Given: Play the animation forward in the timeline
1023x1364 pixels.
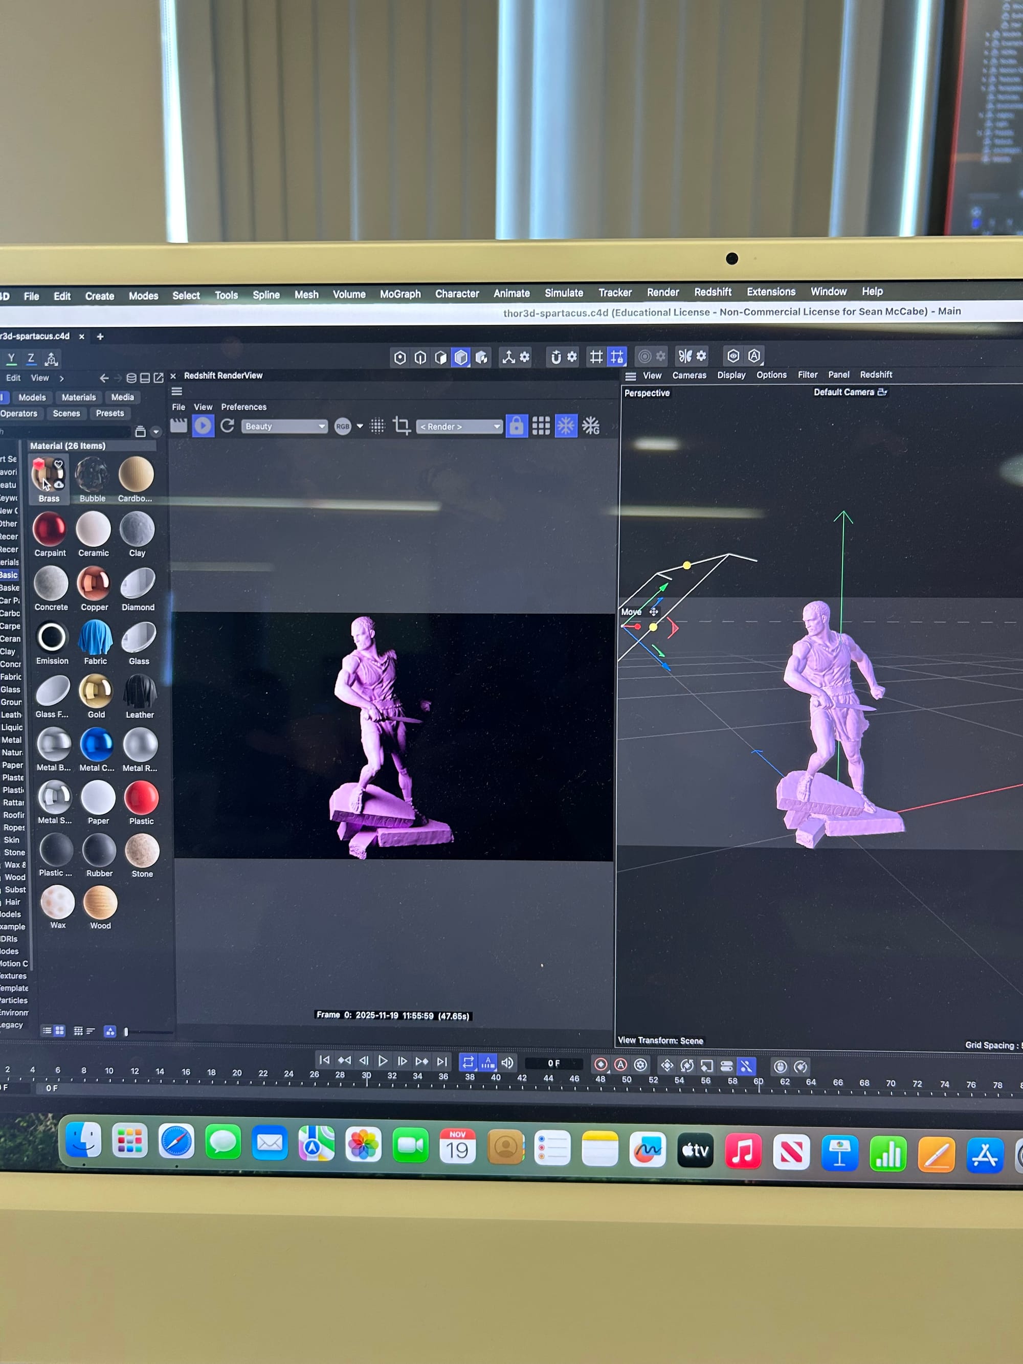Looking at the screenshot, I should (x=383, y=1061).
